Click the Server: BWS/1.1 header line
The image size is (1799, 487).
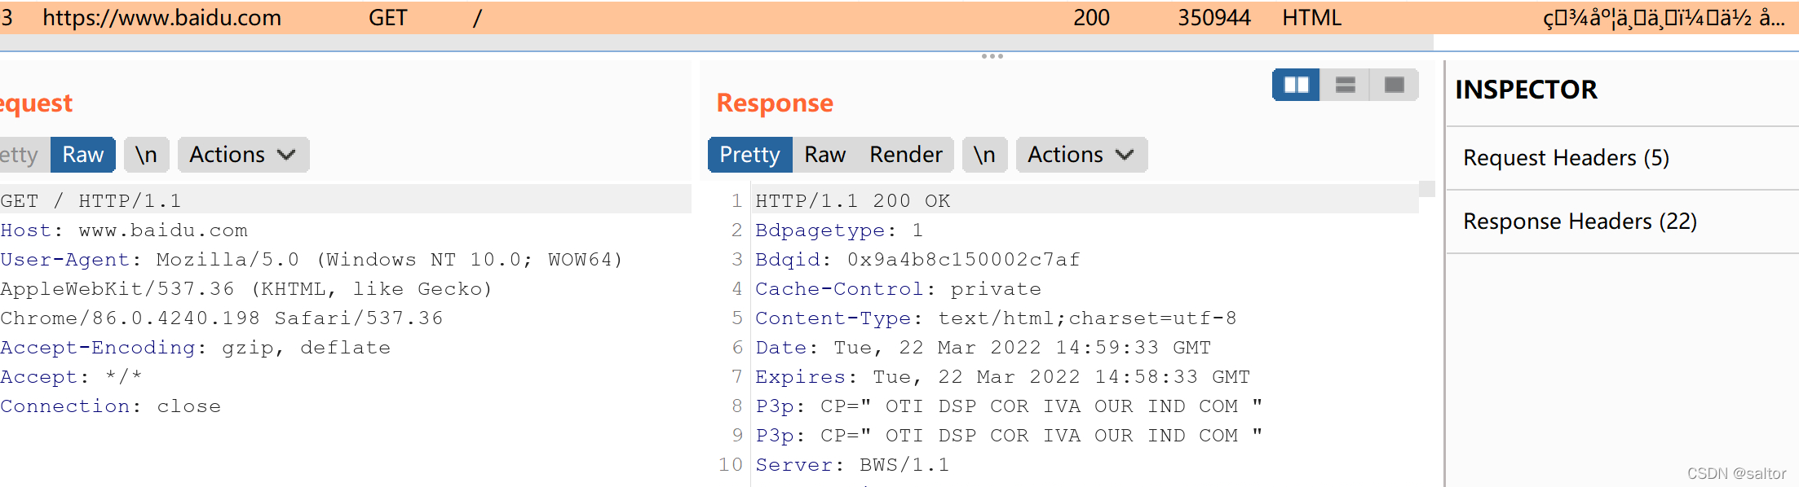pos(853,465)
